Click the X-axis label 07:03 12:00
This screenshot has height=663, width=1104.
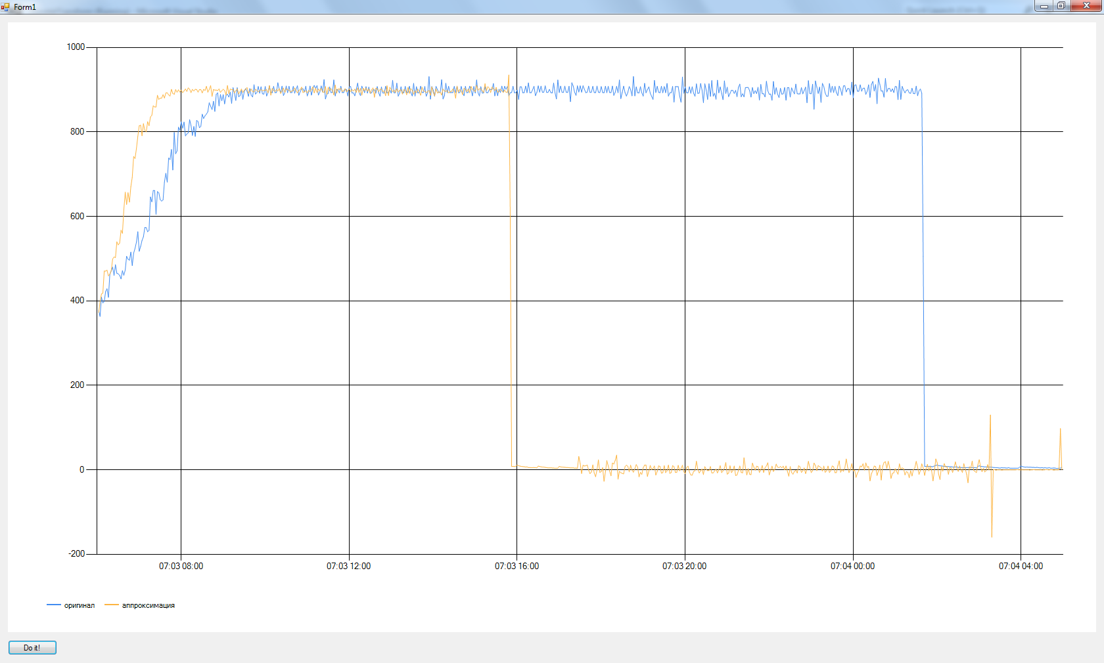pyautogui.click(x=349, y=566)
